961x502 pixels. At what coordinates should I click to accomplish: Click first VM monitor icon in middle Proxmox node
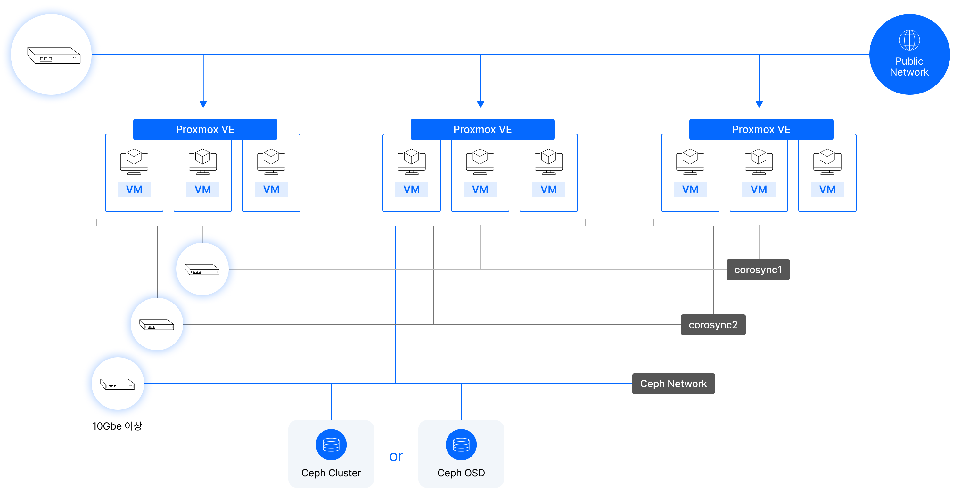pyautogui.click(x=412, y=161)
